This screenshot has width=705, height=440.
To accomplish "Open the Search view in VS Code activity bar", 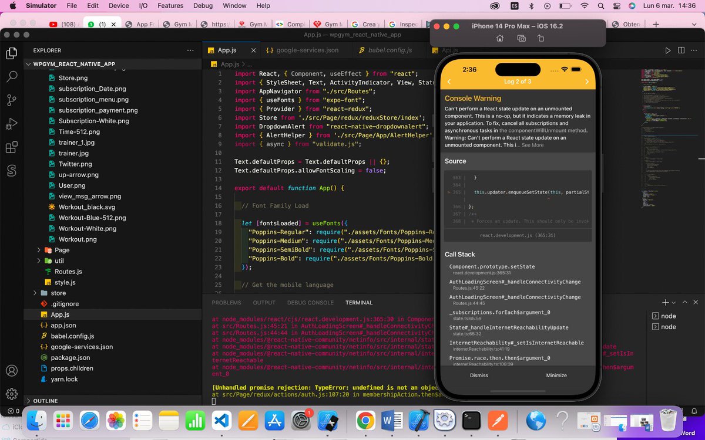I will point(11,77).
